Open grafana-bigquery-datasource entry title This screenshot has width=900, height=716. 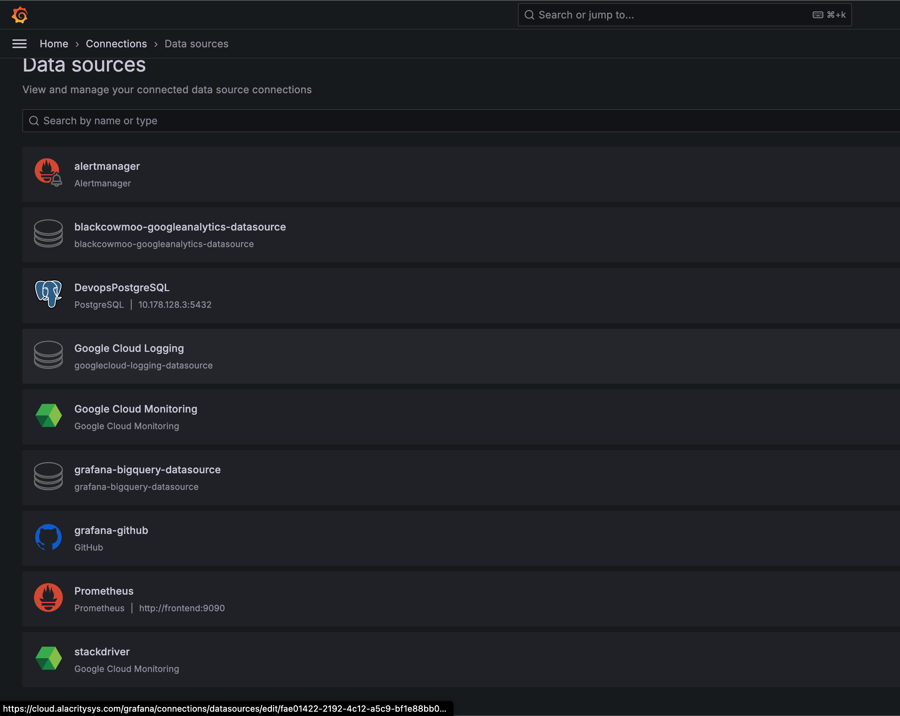coord(147,470)
